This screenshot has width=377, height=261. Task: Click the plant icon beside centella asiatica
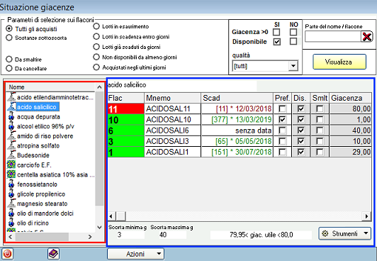pyautogui.click(x=11, y=174)
